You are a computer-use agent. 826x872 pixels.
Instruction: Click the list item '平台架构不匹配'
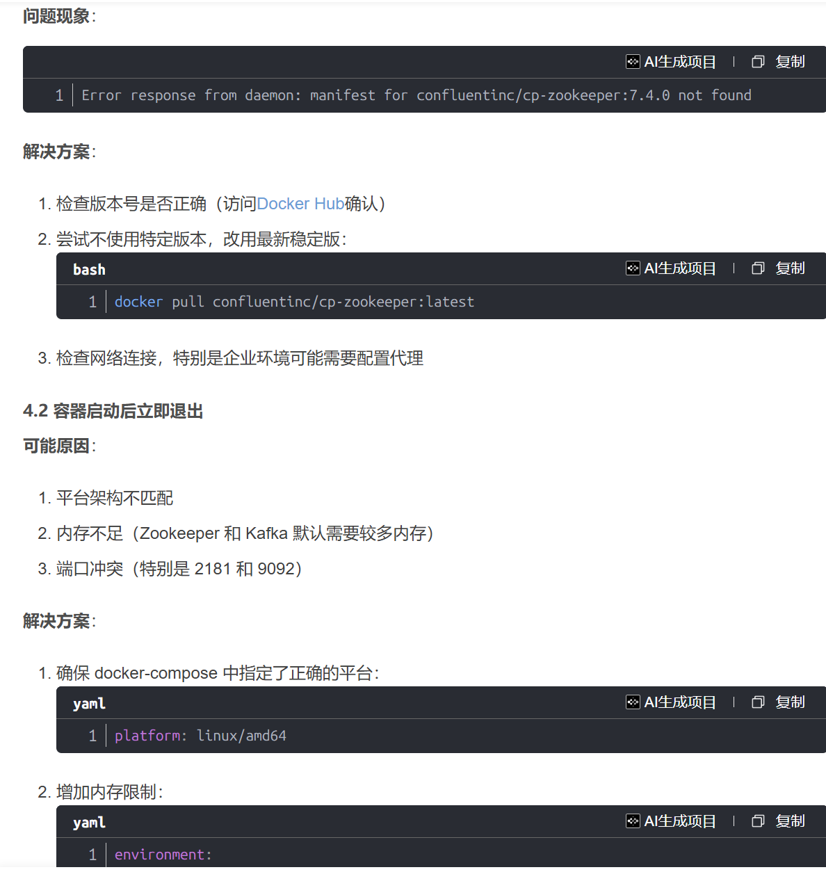115,498
